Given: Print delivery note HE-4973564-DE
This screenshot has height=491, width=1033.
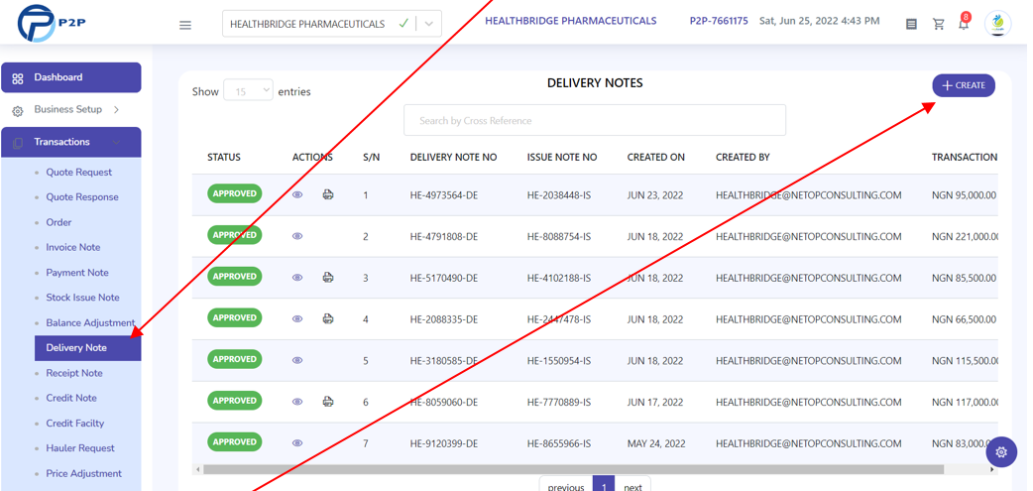Looking at the screenshot, I should click(327, 194).
